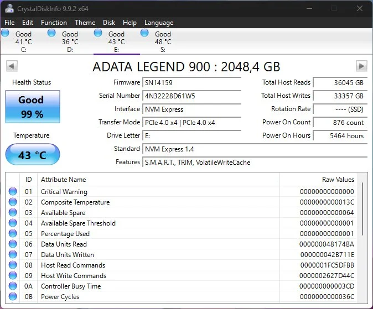
Task: Click raw value 00000000000064
Action: (327, 212)
